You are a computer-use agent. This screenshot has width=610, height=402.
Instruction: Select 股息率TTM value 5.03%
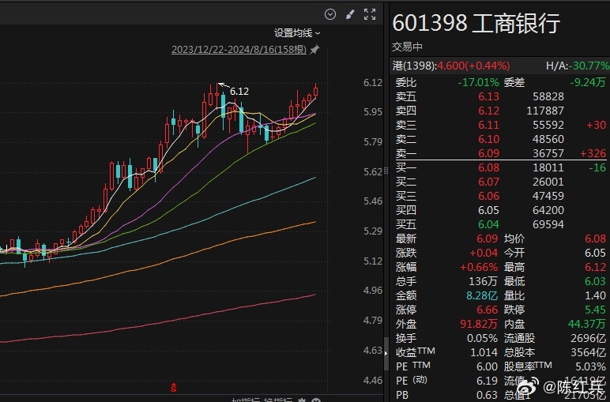(591, 366)
